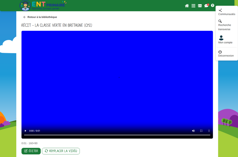Click the Mon compte person icon
Image resolution: width=238 pixels, height=157 pixels.
point(221,38)
